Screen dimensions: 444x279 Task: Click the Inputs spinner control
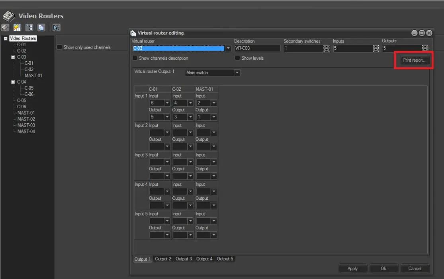coord(375,49)
